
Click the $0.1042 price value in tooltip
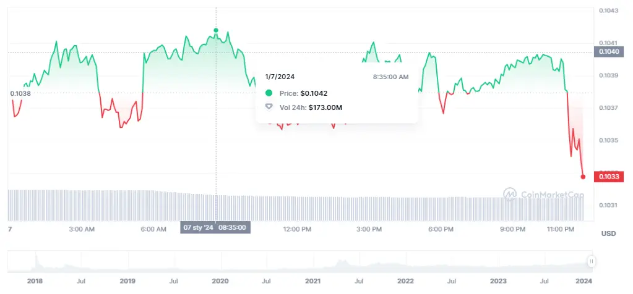coord(312,93)
